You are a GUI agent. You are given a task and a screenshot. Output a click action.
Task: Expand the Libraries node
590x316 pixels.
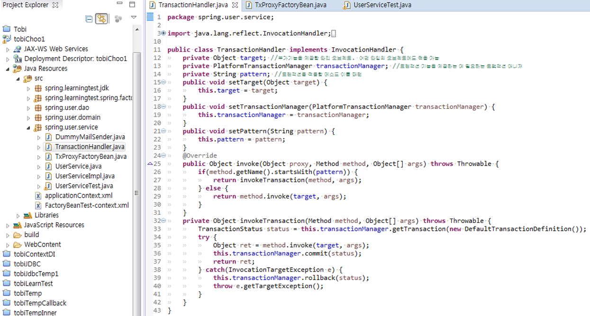18,216
